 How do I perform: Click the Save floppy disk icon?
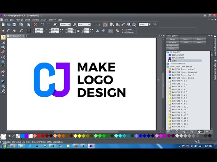tap(14, 24)
